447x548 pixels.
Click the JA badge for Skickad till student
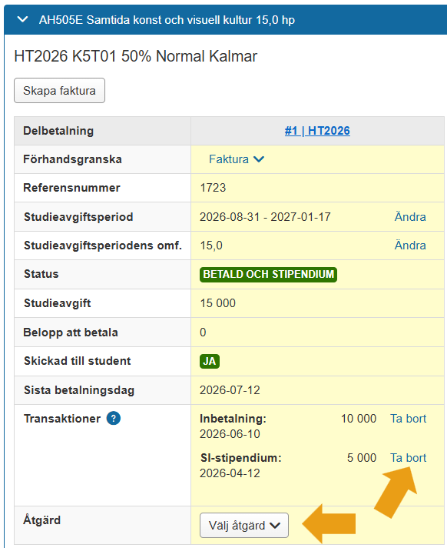(210, 361)
